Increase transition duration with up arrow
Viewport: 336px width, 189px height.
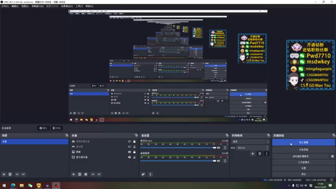tap(267, 147)
